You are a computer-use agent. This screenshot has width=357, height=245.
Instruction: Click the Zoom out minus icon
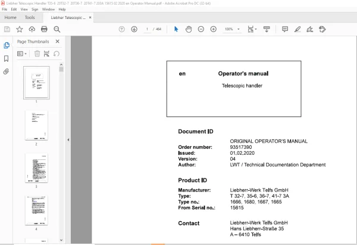[x=201, y=29]
